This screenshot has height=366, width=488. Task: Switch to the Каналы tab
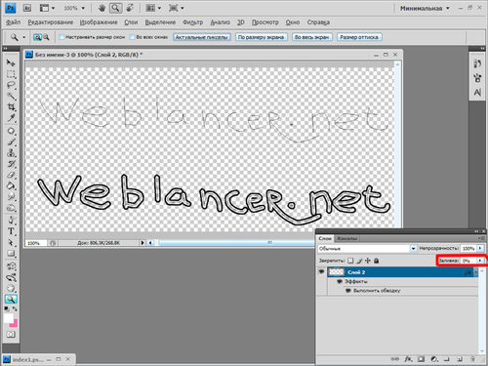coord(346,238)
